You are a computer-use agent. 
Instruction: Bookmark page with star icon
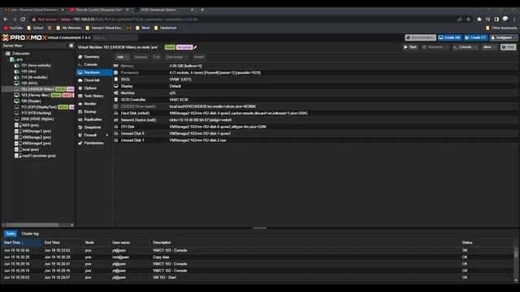pos(468,19)
